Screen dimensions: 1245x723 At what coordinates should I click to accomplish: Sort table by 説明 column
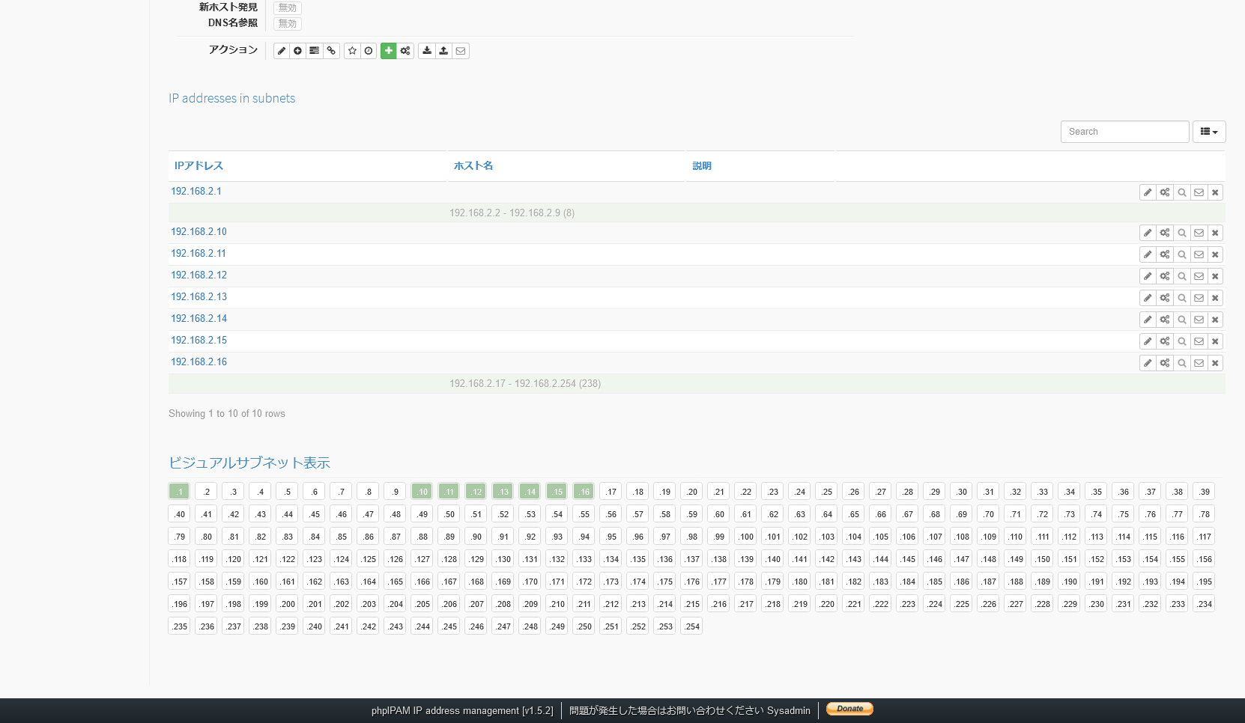point(702,165)
